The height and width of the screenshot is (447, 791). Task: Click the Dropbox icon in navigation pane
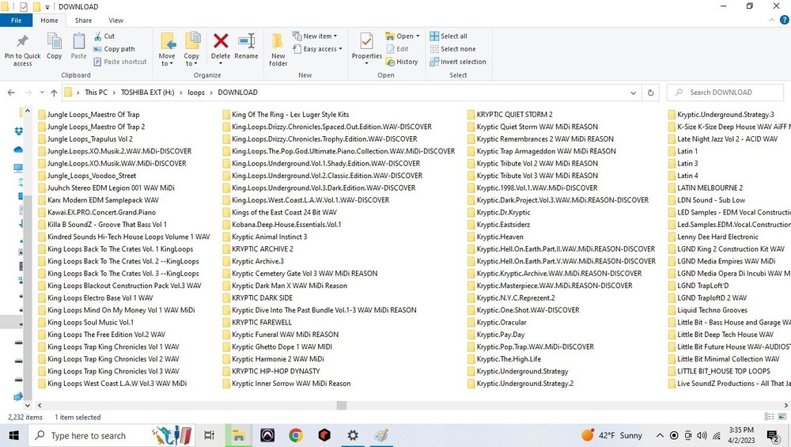(19, 131)
